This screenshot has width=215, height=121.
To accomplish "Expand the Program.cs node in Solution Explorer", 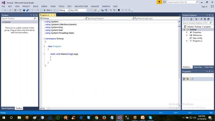I will click(187, 41).
